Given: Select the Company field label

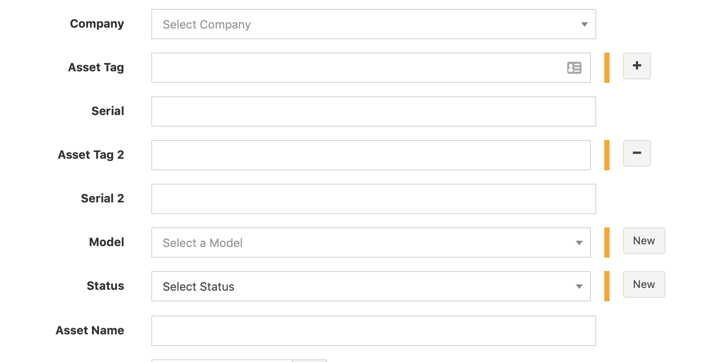Looking at the screenshot, I should click(97, 24).
